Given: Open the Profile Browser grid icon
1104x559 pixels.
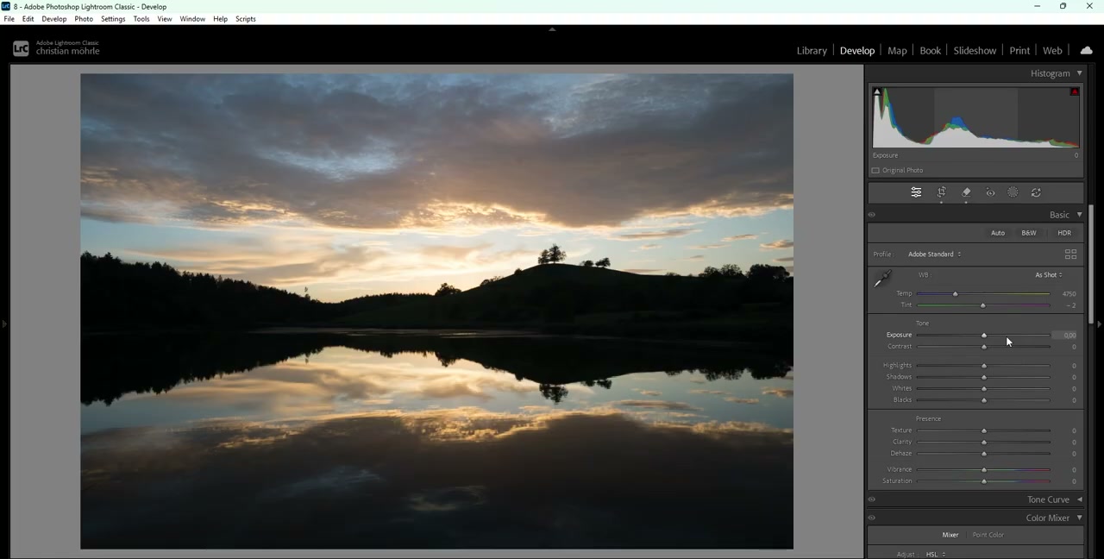Looking at the screenshot, I should click(x=1070, y=254).
